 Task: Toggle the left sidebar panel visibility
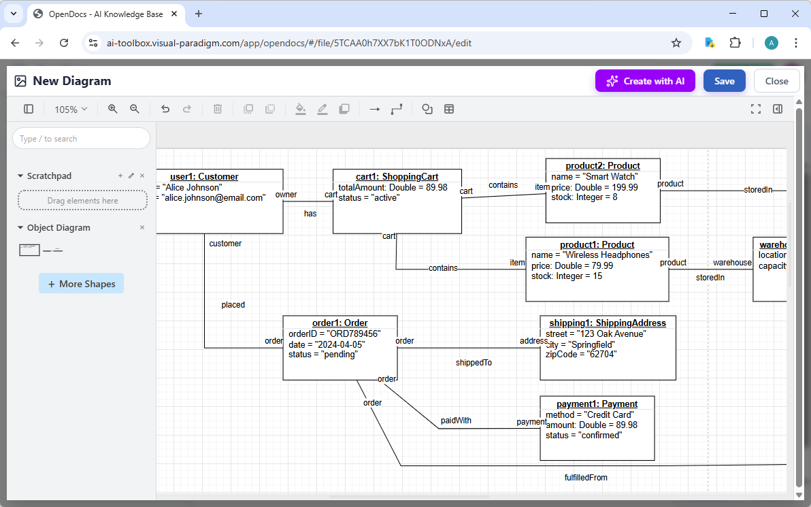point(28,109)
